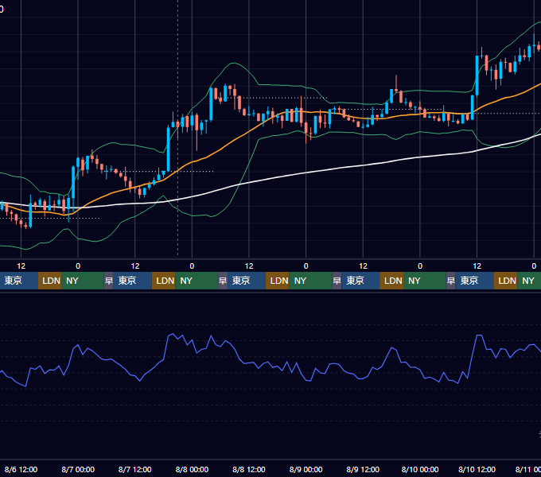Click the 8/9 12:00 date label

pyautogui.click(x=363, y=469)
